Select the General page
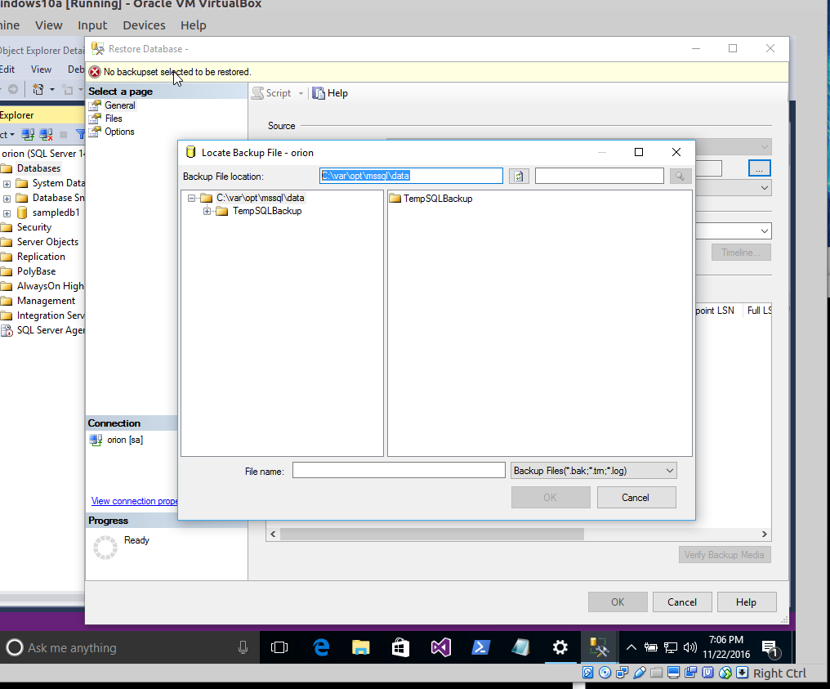This screenshot has width=830, height=689. [x=119, y=105]
